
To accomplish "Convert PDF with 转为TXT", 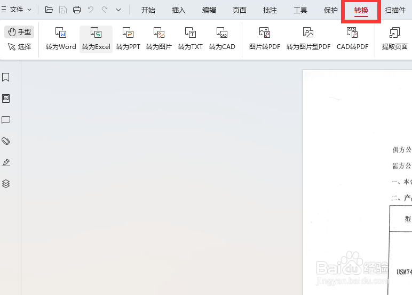I will [190, 39].
